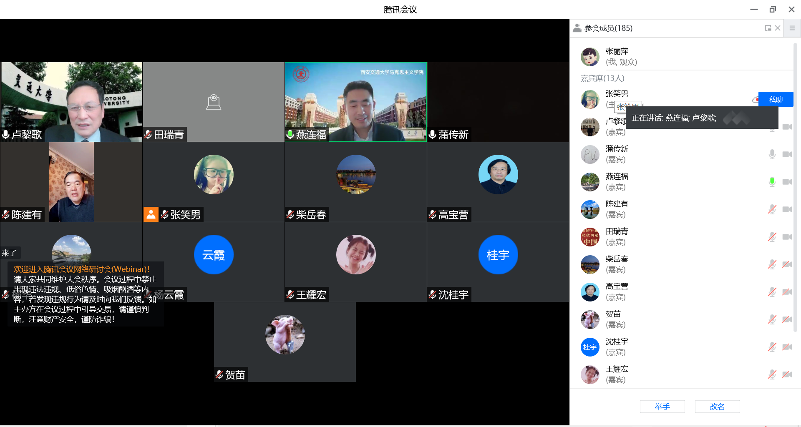Click the 举手 raise hand button
Image resolution: width=801 pixels, height=427 pixels.
pyautogui.click(x=662, y=407)
